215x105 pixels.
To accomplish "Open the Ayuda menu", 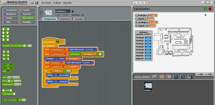I will [67, 3].
